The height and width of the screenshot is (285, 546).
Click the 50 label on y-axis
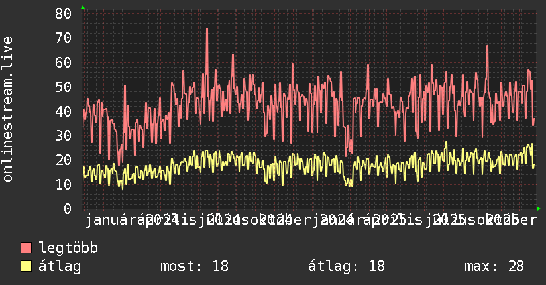63,87
